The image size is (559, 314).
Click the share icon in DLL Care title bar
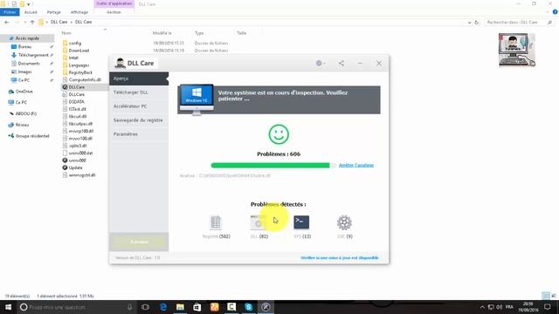pos(342,64)
